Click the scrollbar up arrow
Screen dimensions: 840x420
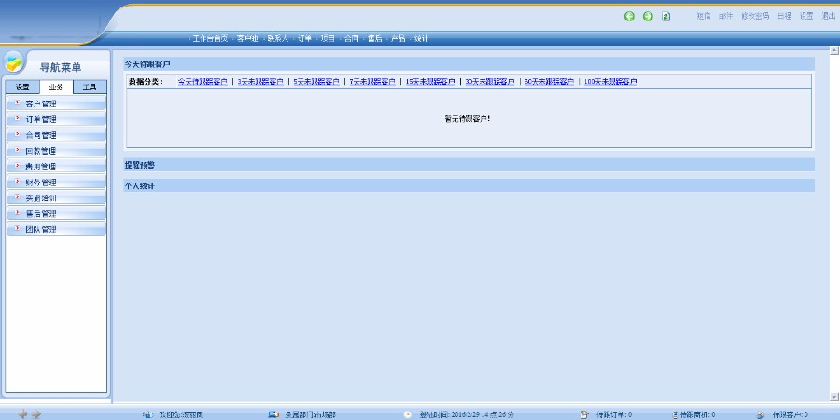point(833,50)
